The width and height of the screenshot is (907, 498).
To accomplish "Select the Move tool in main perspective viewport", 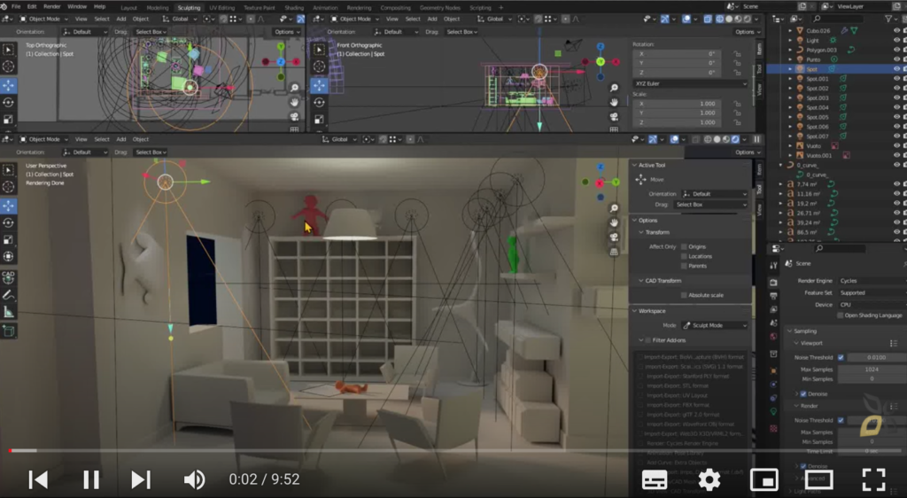I will 8,206.
